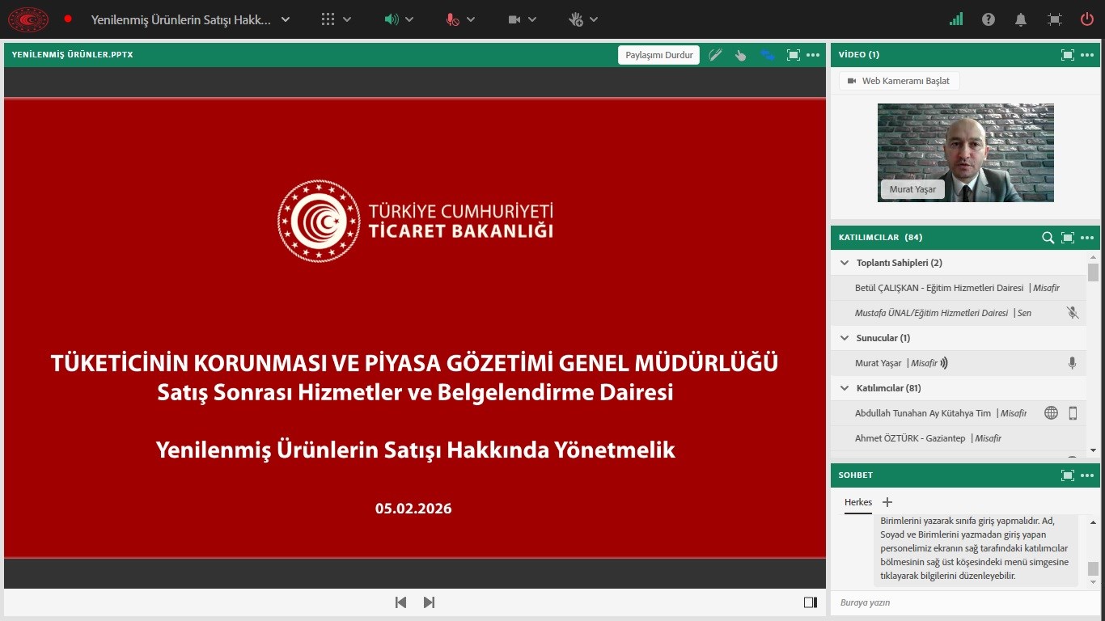Screen dimensions: 1105x621
Task: Open the drawing/annotation pen tool
Action: point(715,55)
